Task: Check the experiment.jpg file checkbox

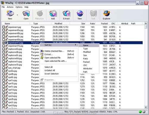Action: [4, 27]
